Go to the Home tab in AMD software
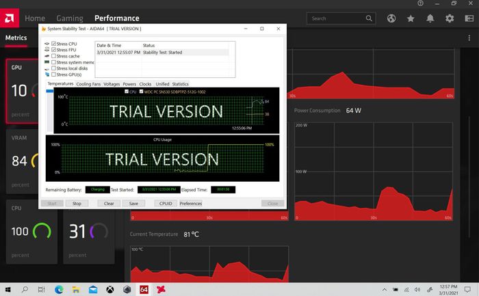The height and width of the screenshot is (296, 479). [x=35, y=18]
